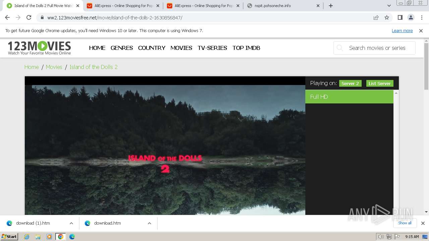The width and height of the screenshot is (429, 241).
Task: Close the first AliExpress tab
Action: [158, 6]
